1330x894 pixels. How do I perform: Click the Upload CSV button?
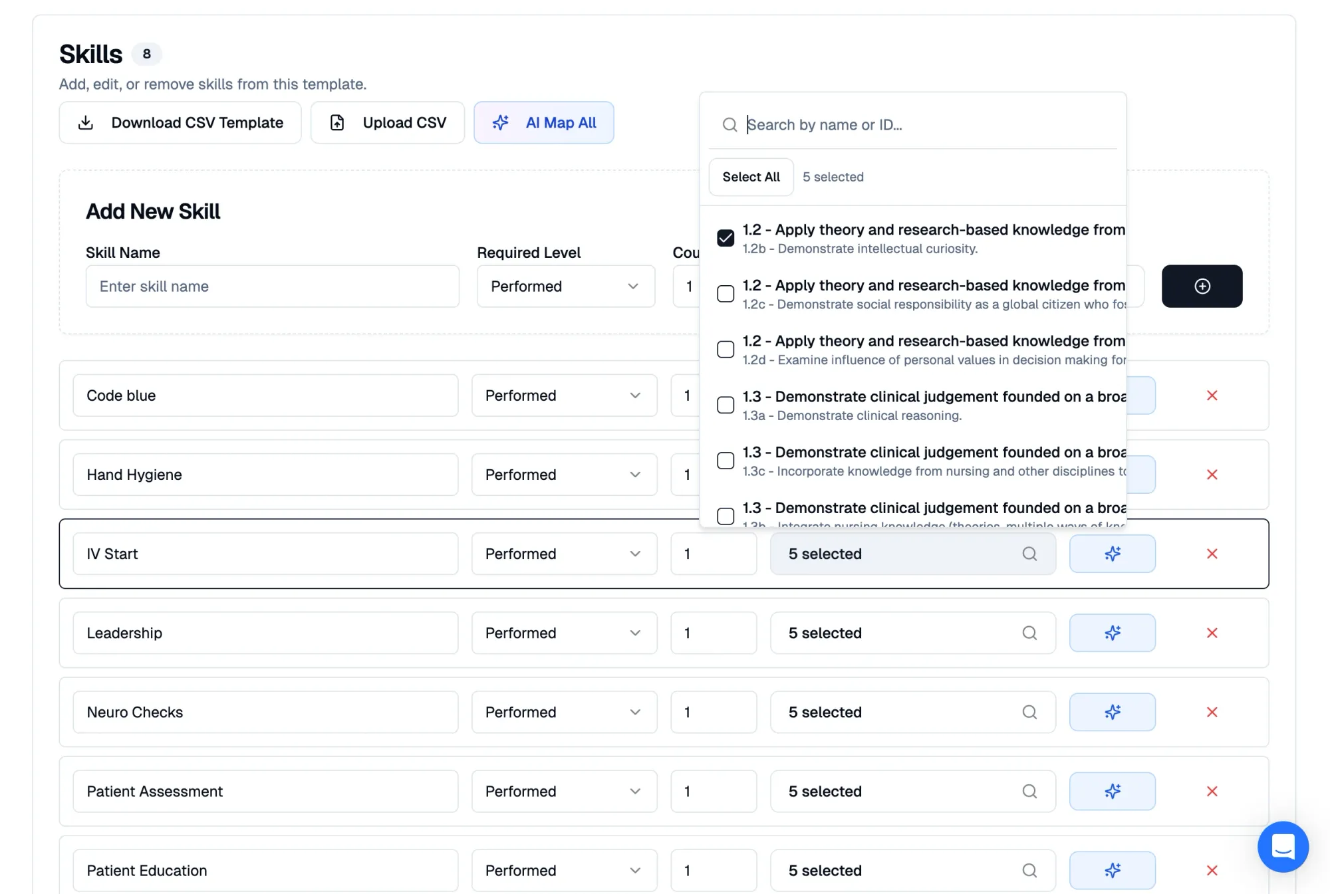[387, 122]
